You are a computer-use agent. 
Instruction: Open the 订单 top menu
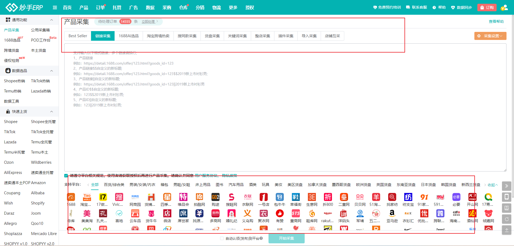click(x=100, y=8)
